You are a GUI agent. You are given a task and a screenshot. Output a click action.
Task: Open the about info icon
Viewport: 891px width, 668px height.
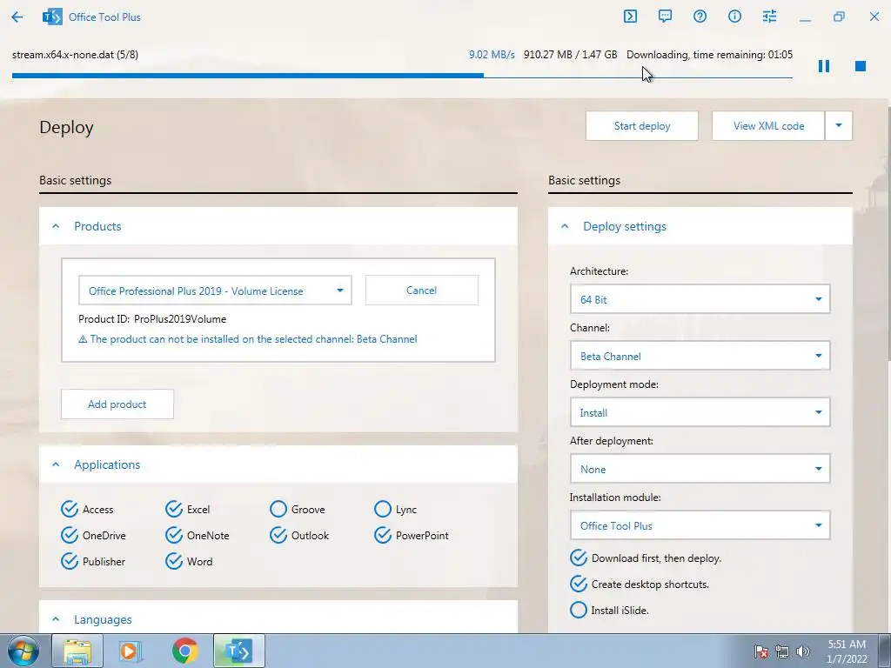(x=734, y=17)
